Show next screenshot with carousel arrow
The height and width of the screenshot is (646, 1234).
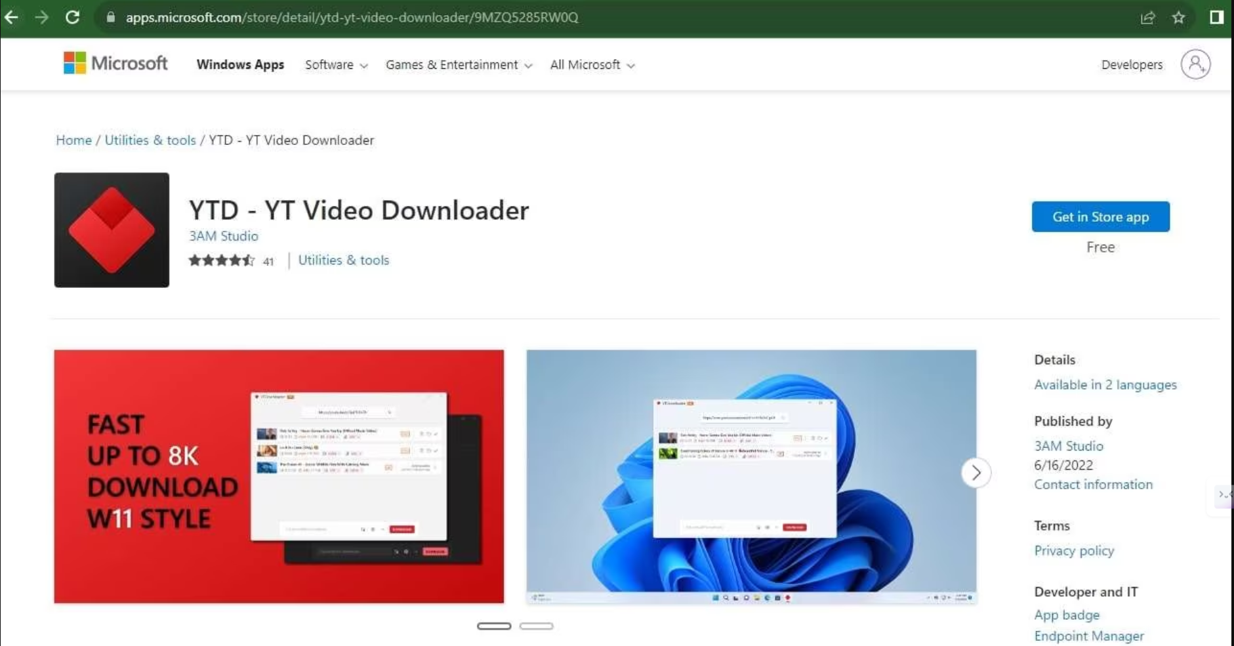tap(976, 473)
